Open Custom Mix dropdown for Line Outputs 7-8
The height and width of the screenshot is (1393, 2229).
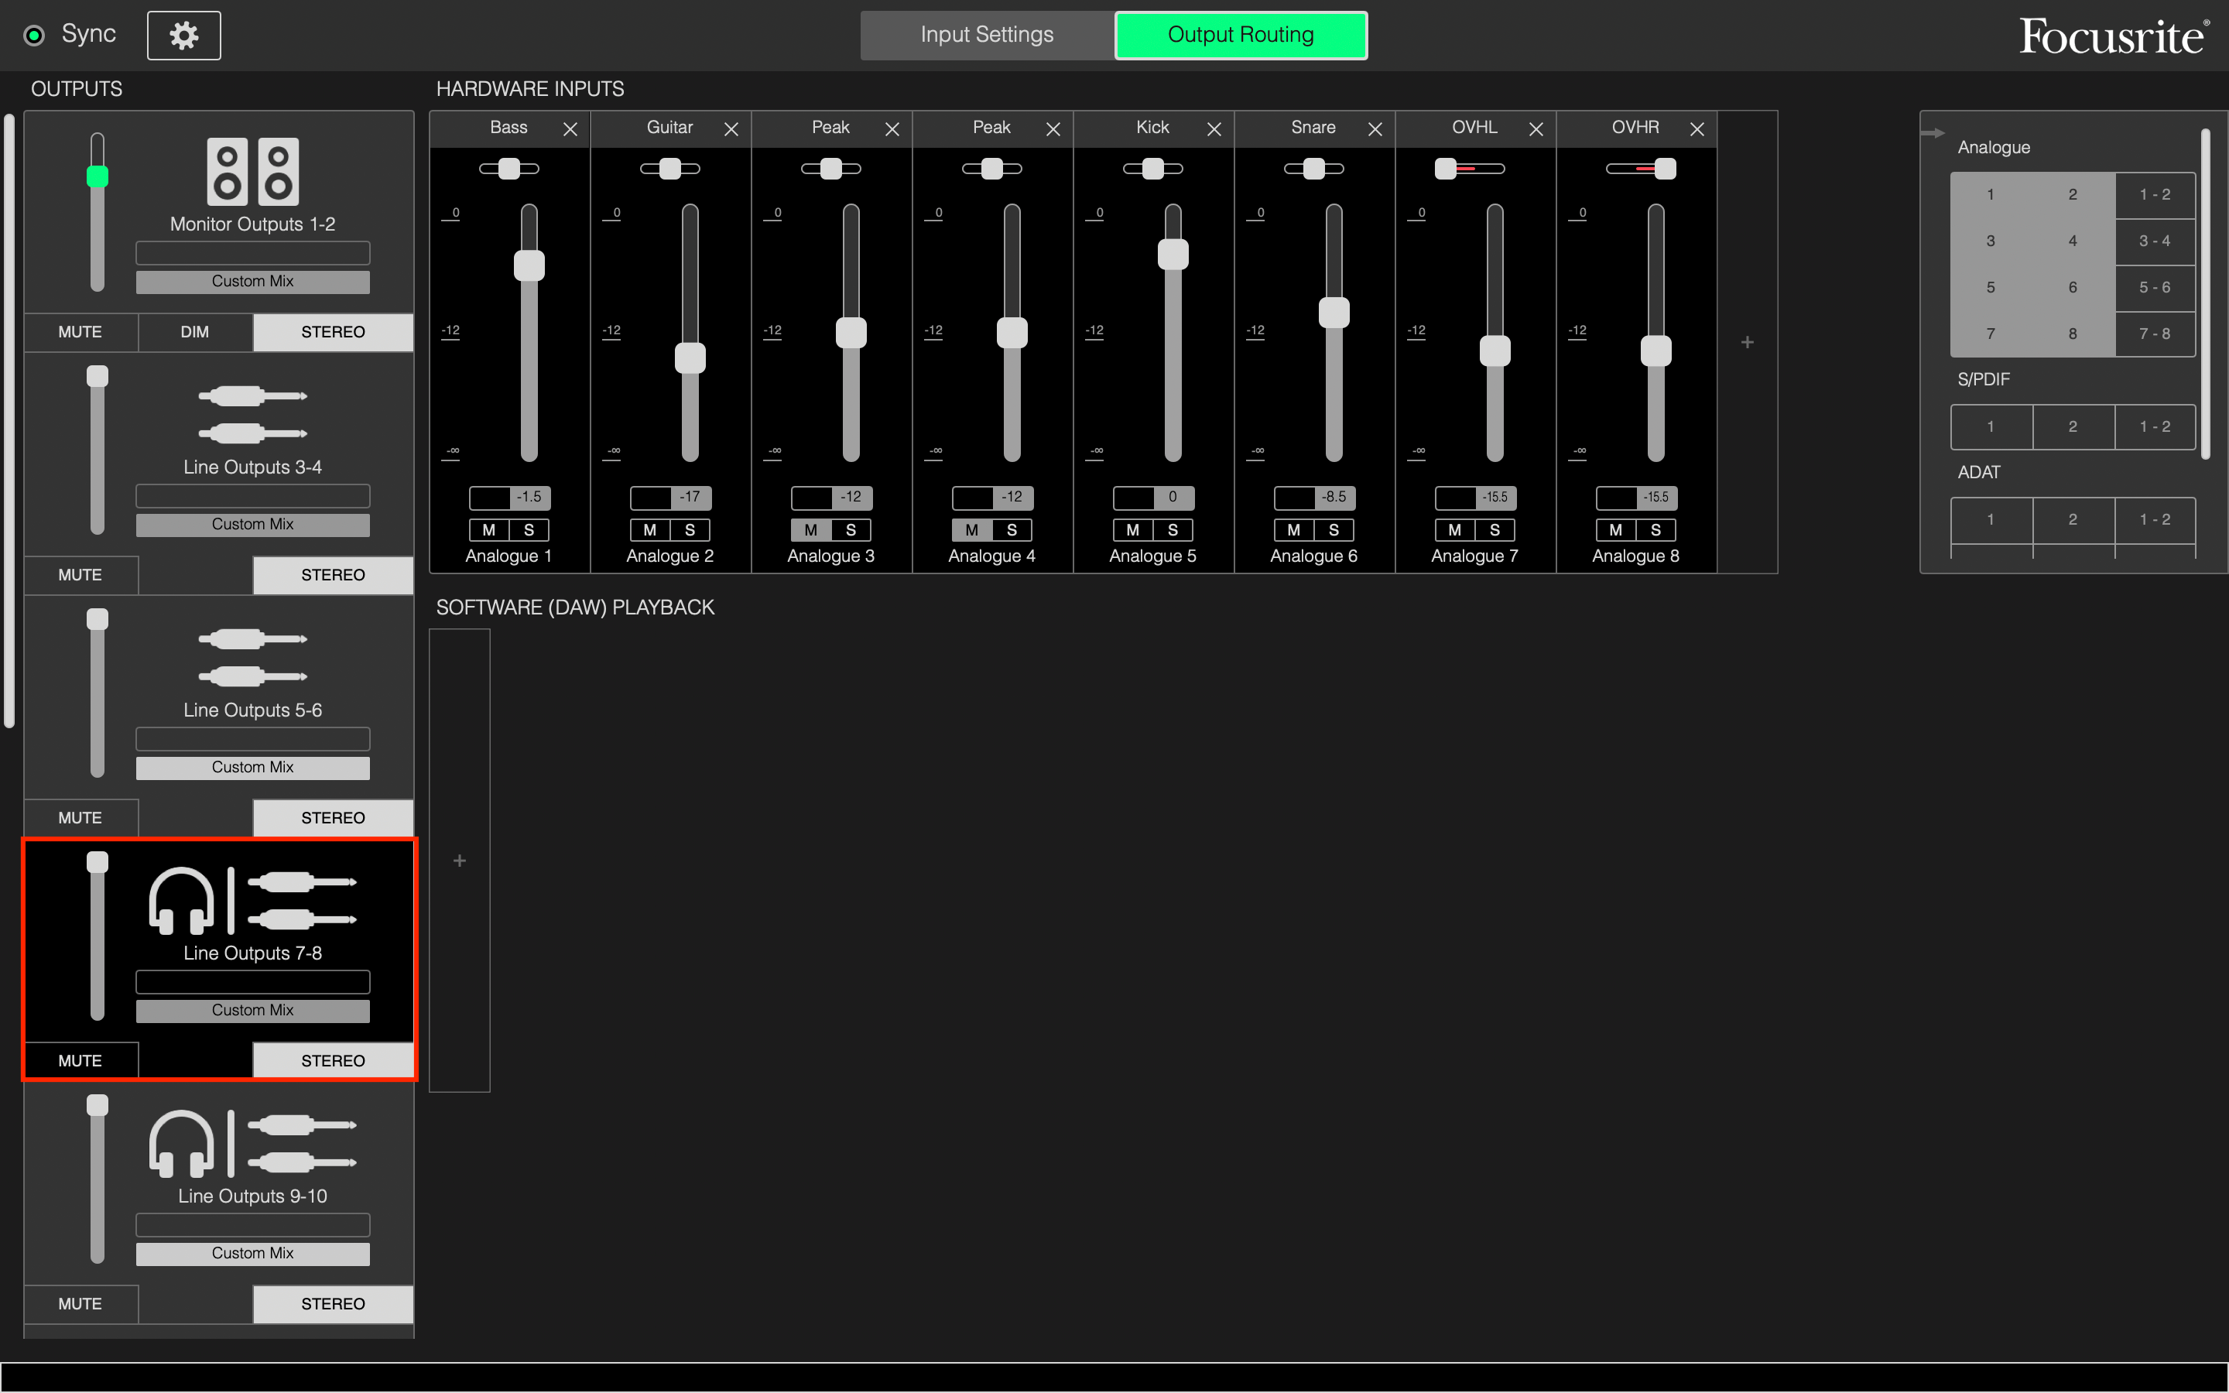point(252,1011)
